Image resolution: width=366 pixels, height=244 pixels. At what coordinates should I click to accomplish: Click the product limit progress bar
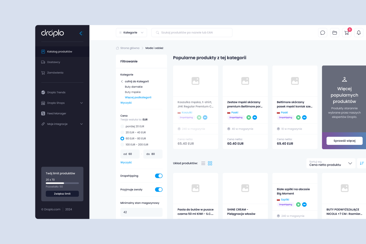click(x=62, y=183)
